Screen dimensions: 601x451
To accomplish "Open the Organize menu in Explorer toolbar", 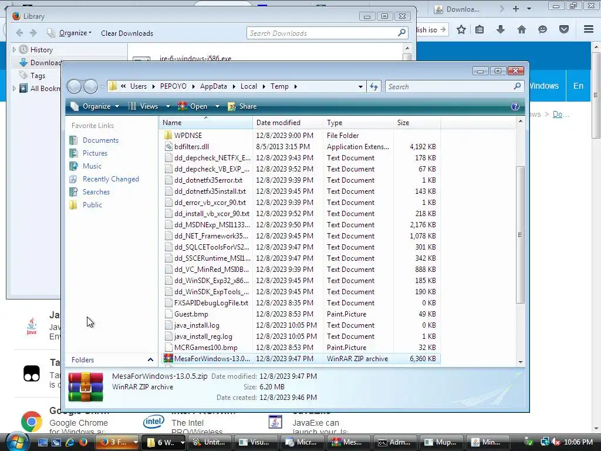I will tap(95, 106).
